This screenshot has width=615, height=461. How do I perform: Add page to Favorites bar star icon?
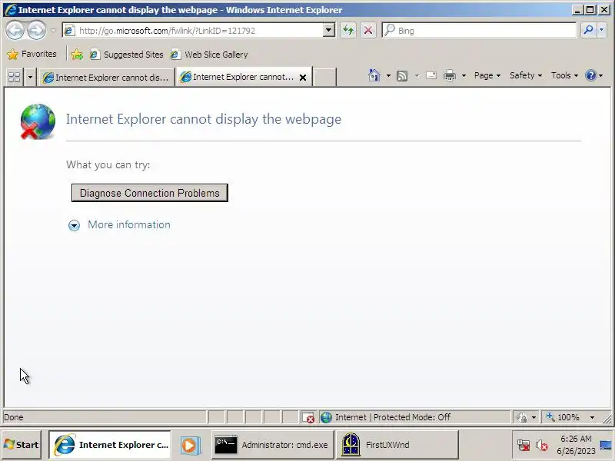pos(77,54)
